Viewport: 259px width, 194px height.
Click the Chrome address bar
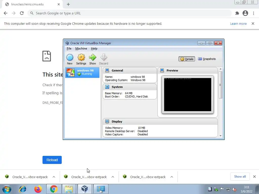coord(130,13)
